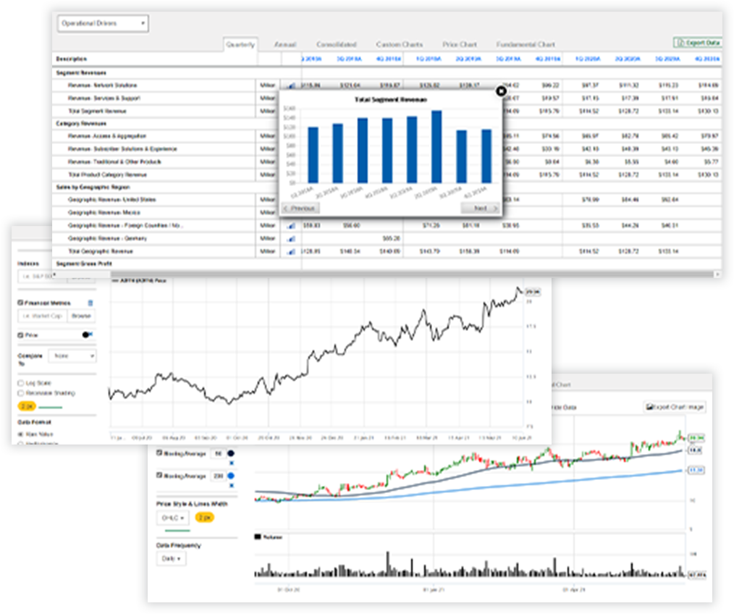Close the Total Segment Revenue chart popup

click(x=501, y=91)
